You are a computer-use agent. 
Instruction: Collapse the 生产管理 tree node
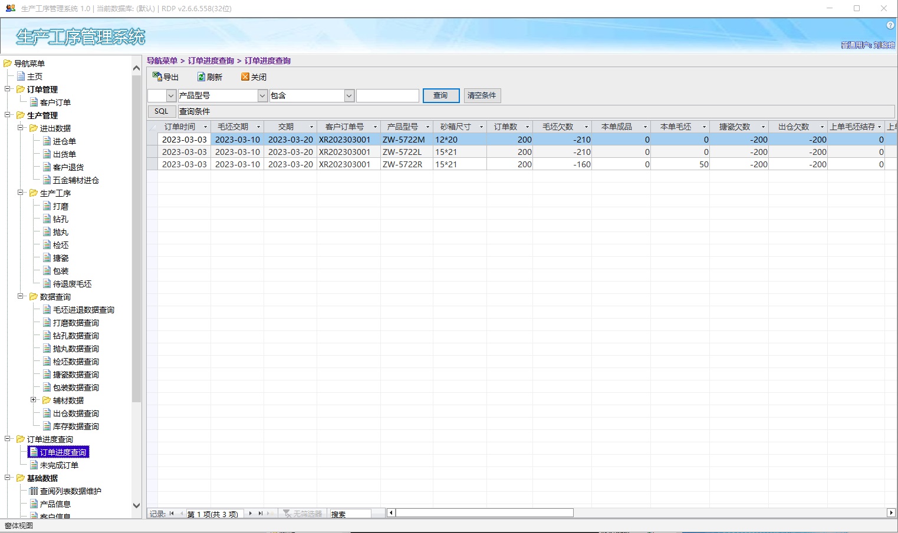[x=8, y=115]
